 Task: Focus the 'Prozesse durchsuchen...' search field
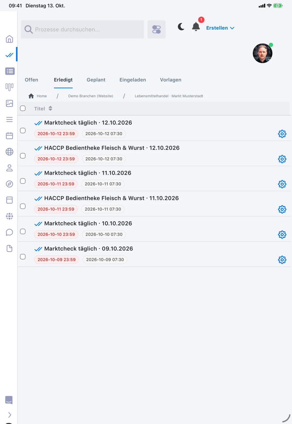[83, 29]
